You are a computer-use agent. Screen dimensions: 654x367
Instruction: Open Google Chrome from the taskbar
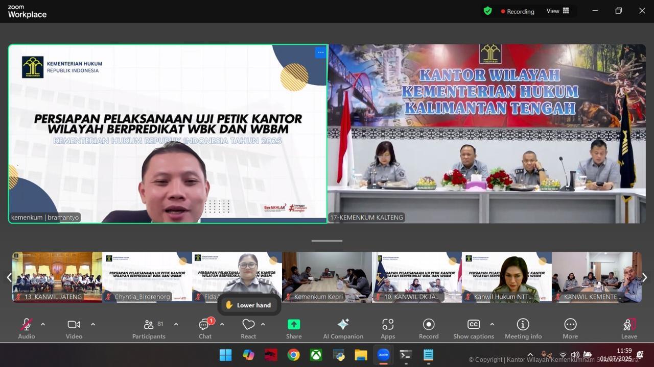[x=293, y=355]
